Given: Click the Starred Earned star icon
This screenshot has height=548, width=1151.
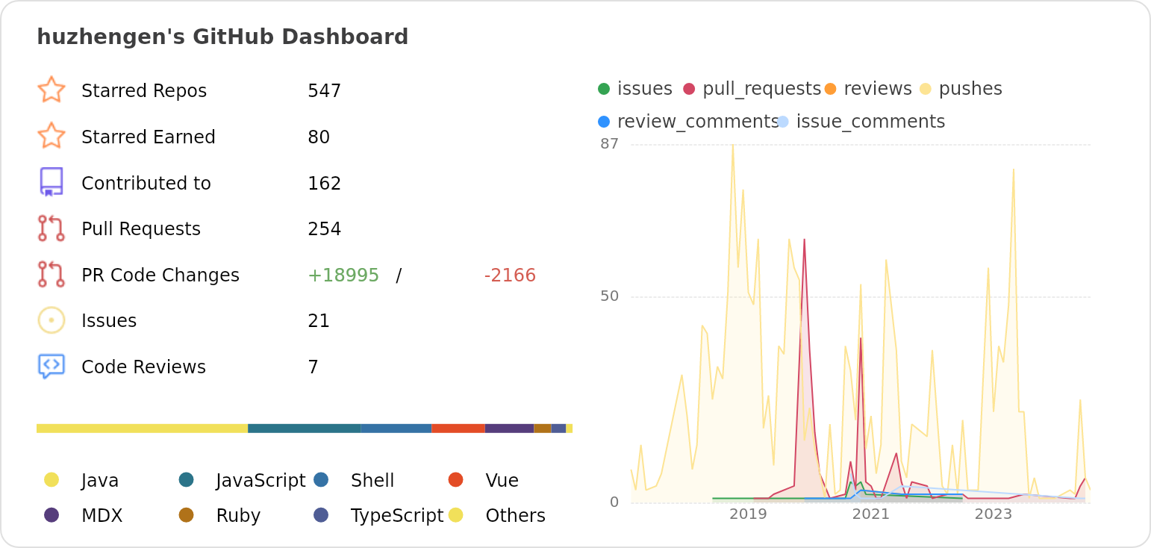Looking at the screenshot, I should coord(52,136).
